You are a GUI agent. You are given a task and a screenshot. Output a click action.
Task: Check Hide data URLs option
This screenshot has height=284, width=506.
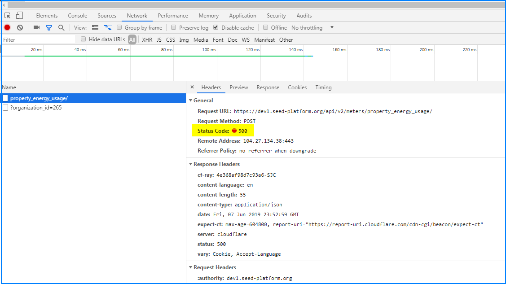tap(83, 39)
